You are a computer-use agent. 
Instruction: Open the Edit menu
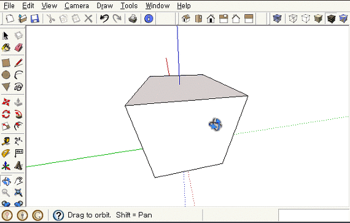[x=28, y=6]
